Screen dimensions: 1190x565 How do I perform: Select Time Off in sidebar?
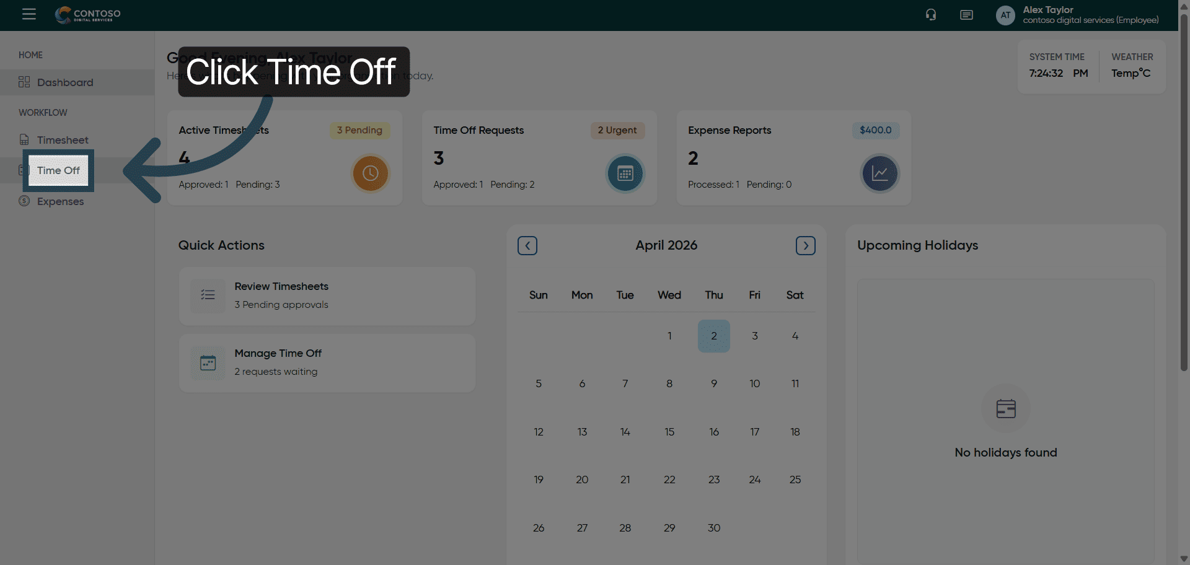point(58,170)
